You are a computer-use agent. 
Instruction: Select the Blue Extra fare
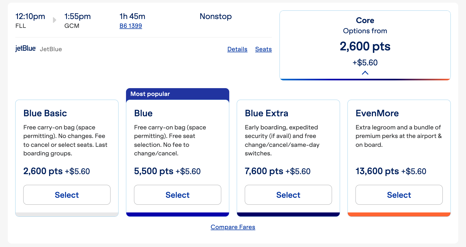pyautogui.click(x=288, y=195)
